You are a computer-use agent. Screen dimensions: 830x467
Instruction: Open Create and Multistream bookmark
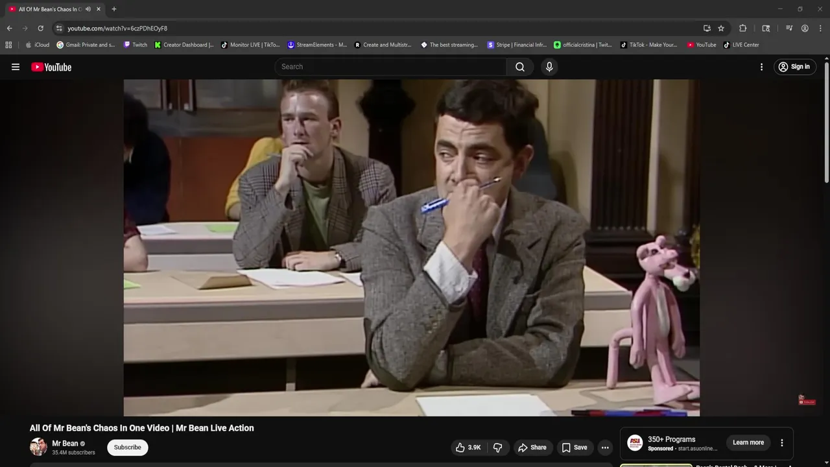[x=383, y=45]
